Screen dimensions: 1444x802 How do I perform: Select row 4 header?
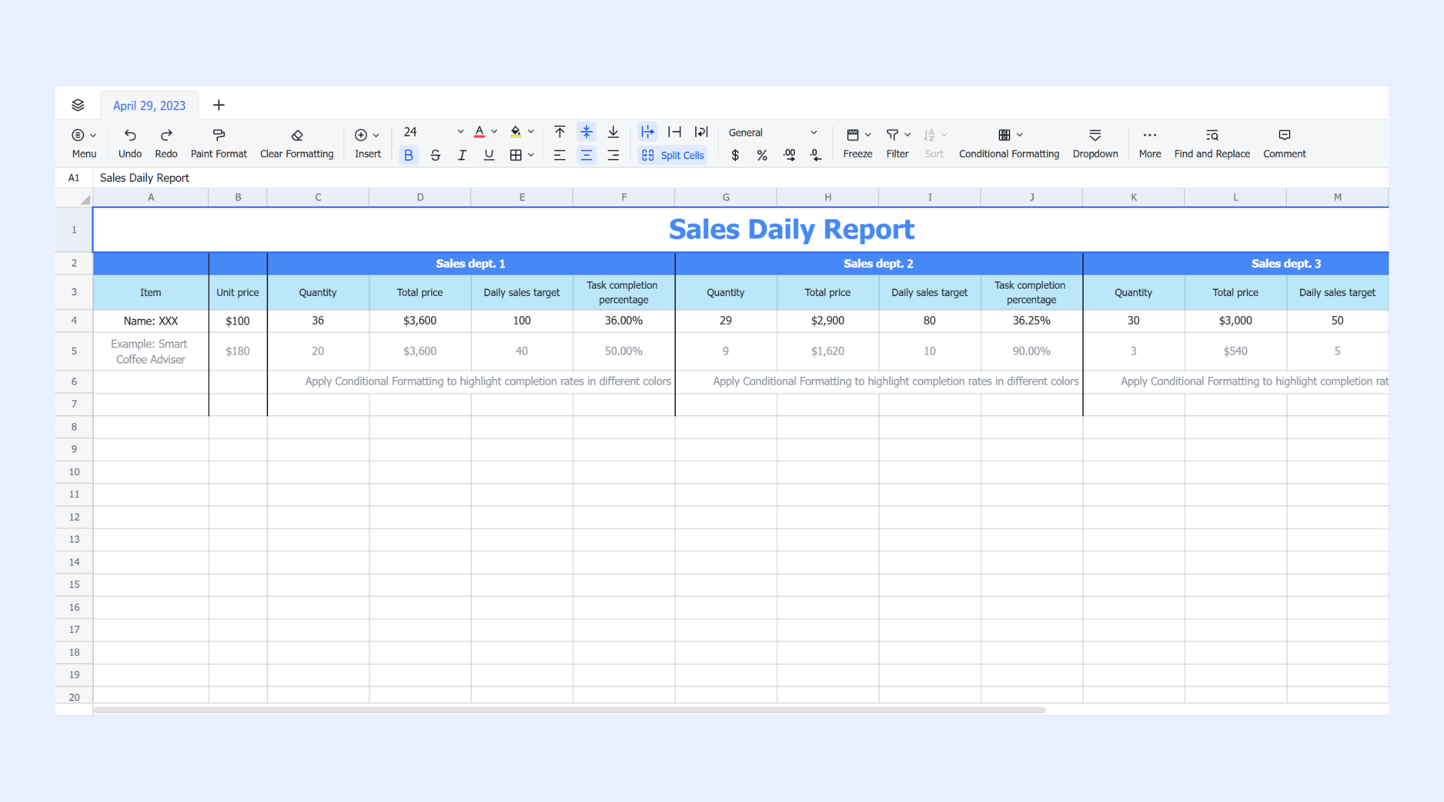(x=74, y=321)
